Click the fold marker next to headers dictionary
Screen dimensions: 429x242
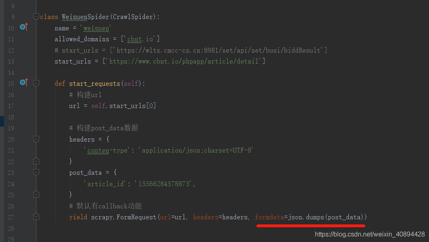(x=36, y=139)
